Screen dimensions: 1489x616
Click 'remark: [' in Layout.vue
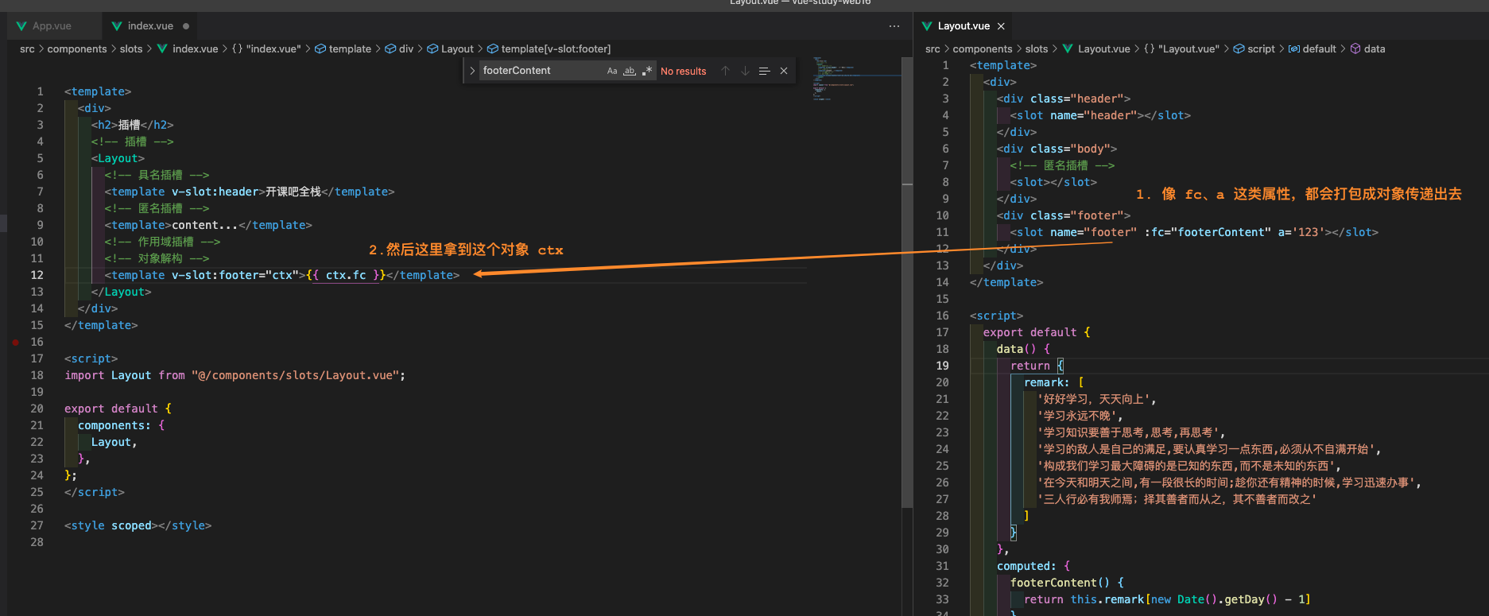click(x=1054, y=382)
